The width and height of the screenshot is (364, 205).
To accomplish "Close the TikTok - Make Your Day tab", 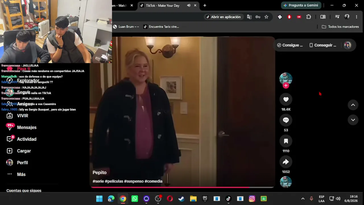I will tap(195, 5).
